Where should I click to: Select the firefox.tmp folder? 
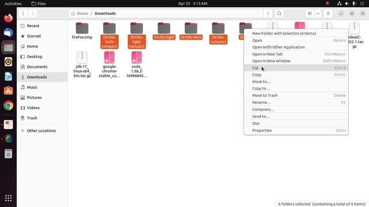coord(82,30)
